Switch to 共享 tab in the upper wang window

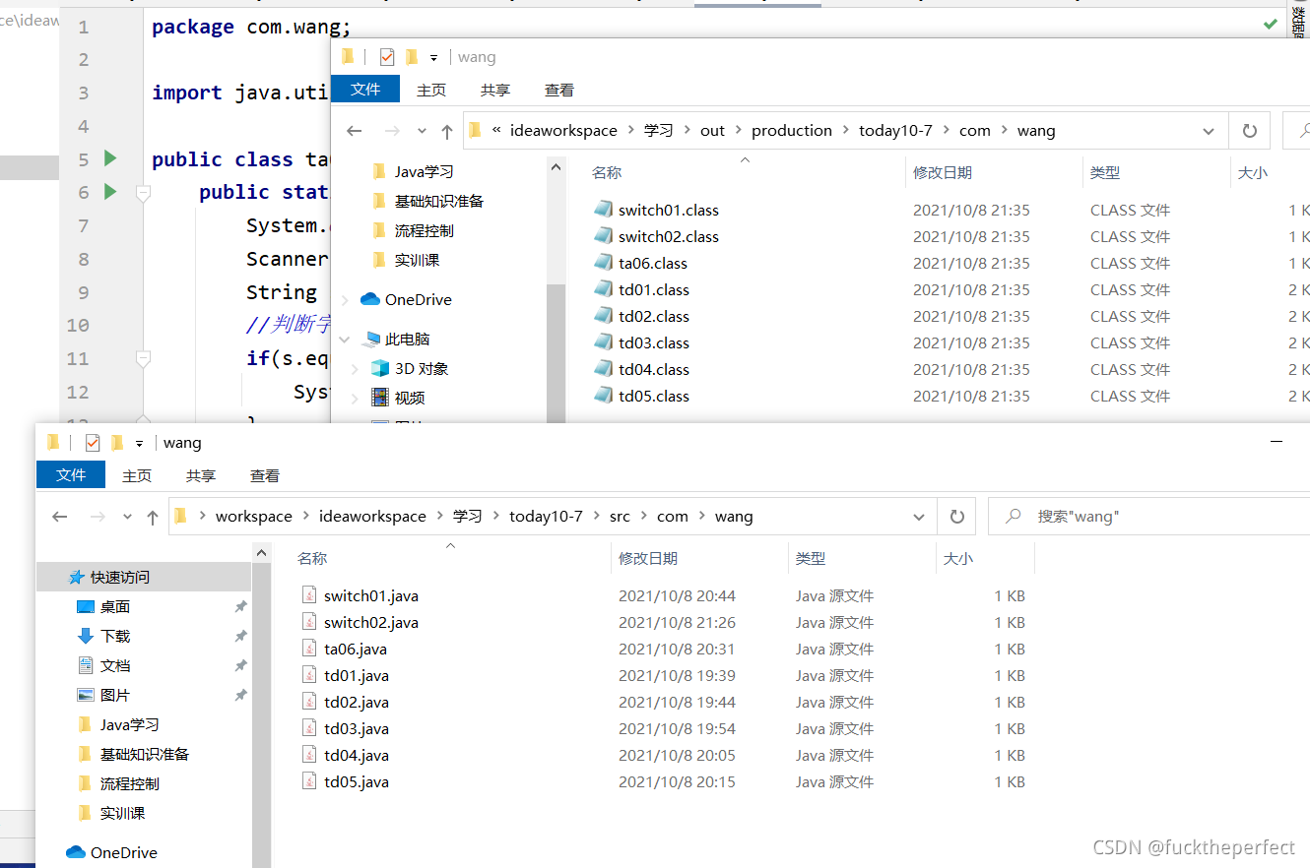point(495,90)
